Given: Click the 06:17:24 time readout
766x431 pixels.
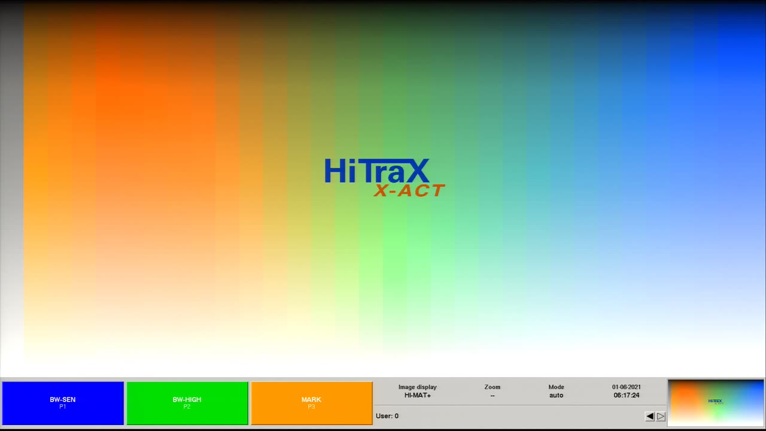Looking at the screenshot, I should click(627, 396).
